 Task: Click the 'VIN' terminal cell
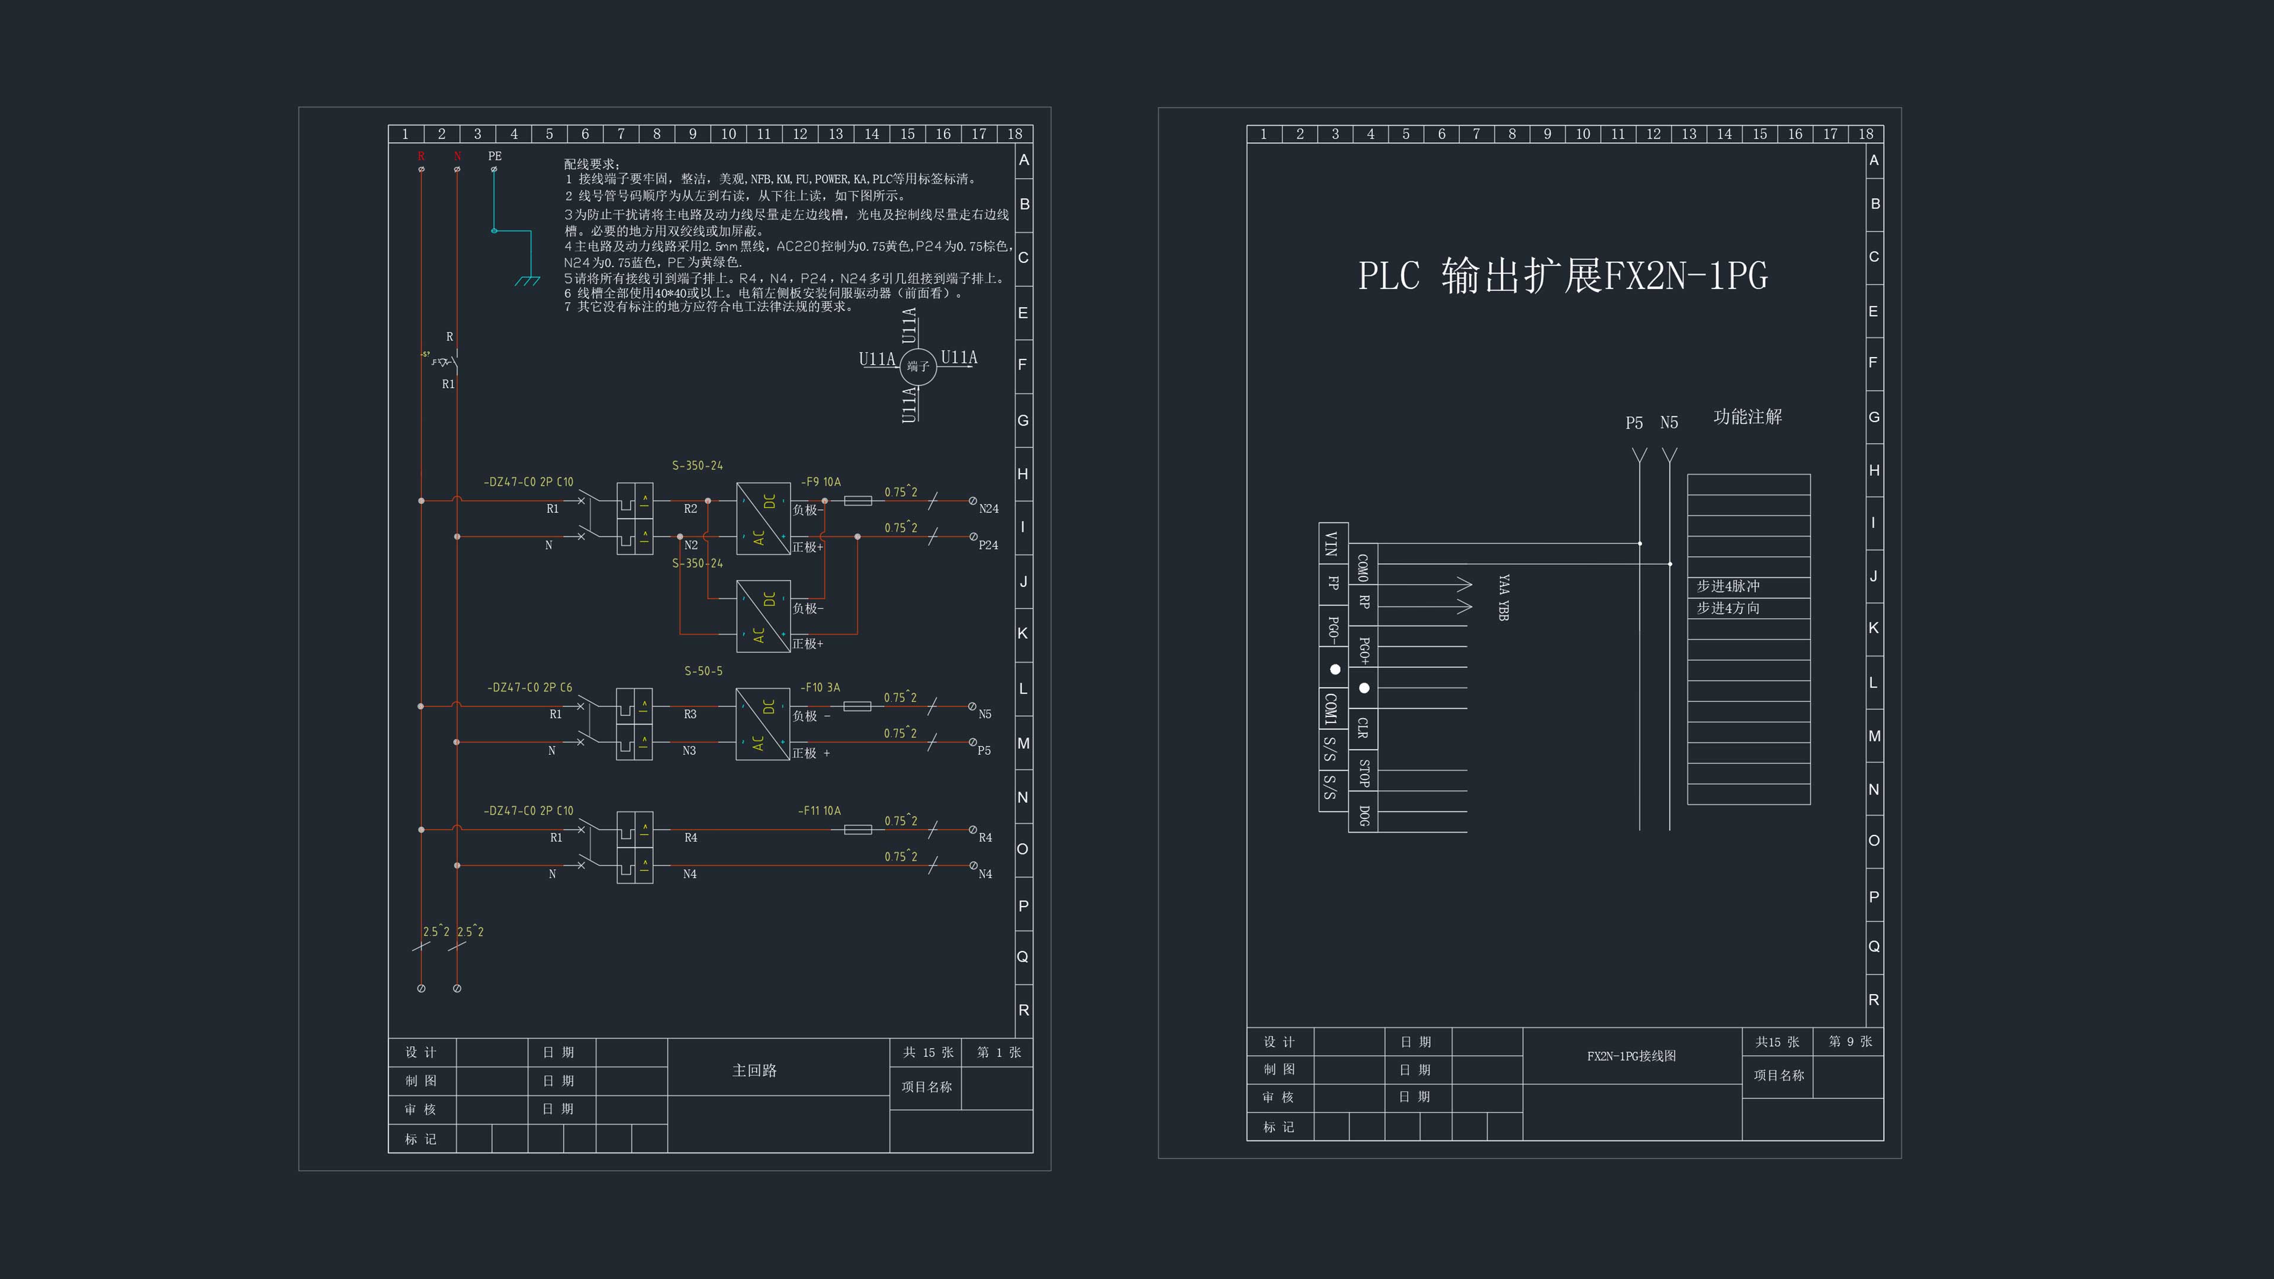coord(1333,543)
